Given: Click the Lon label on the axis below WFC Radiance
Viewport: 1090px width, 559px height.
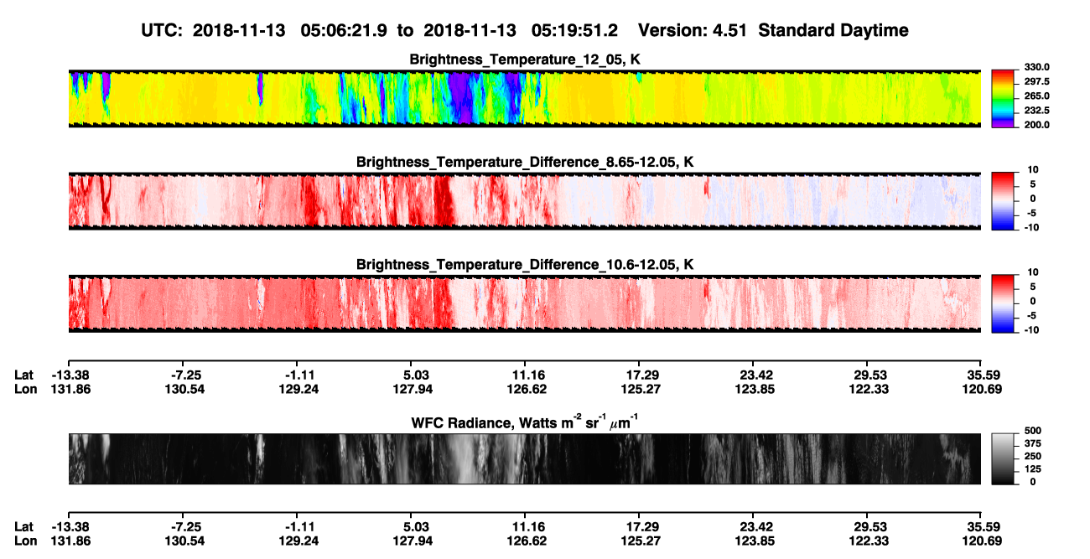Looking at the screenshot, I should pyautogui.click(x=25, y=541).
